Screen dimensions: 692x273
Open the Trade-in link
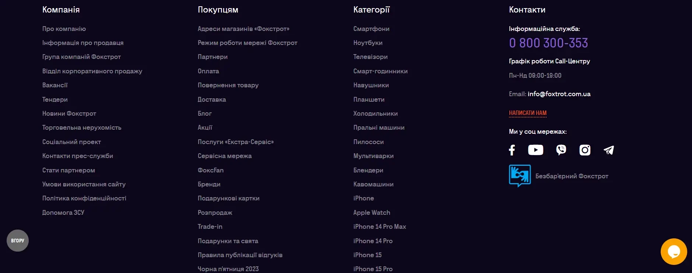(210, 227)
